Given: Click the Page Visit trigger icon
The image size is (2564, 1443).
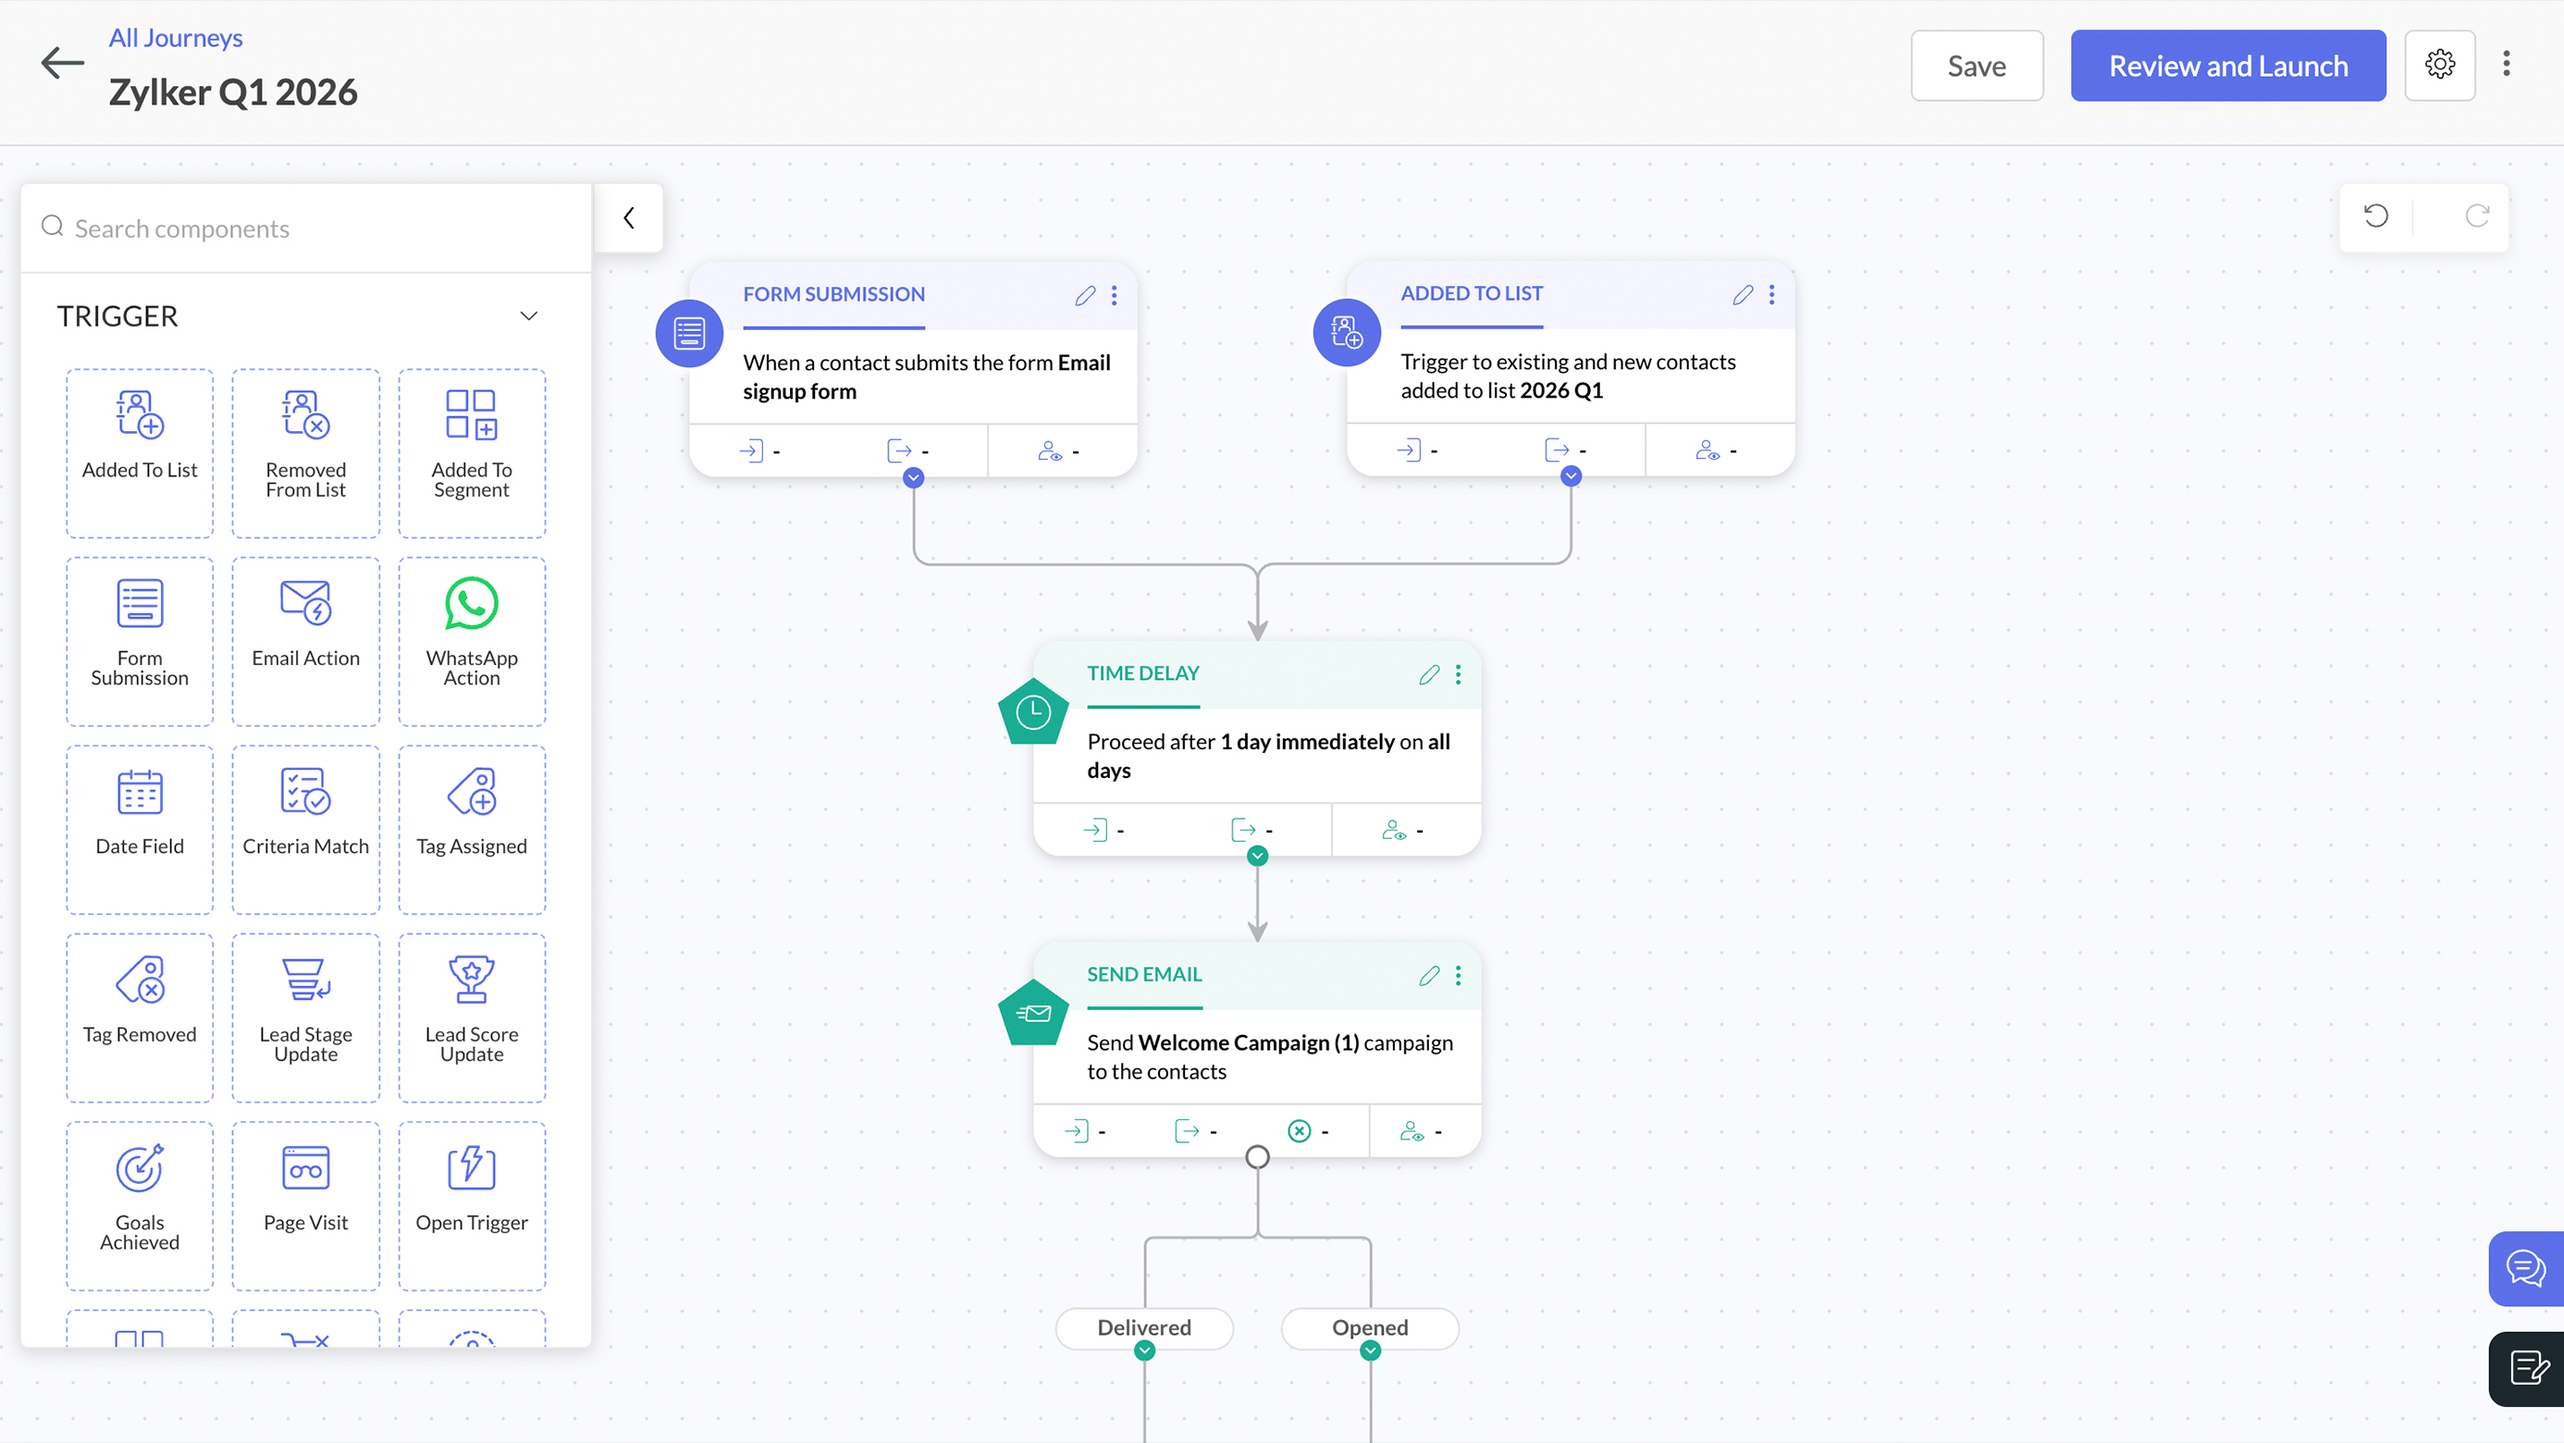Looking at the screenshot, I should coord(305,1168).
